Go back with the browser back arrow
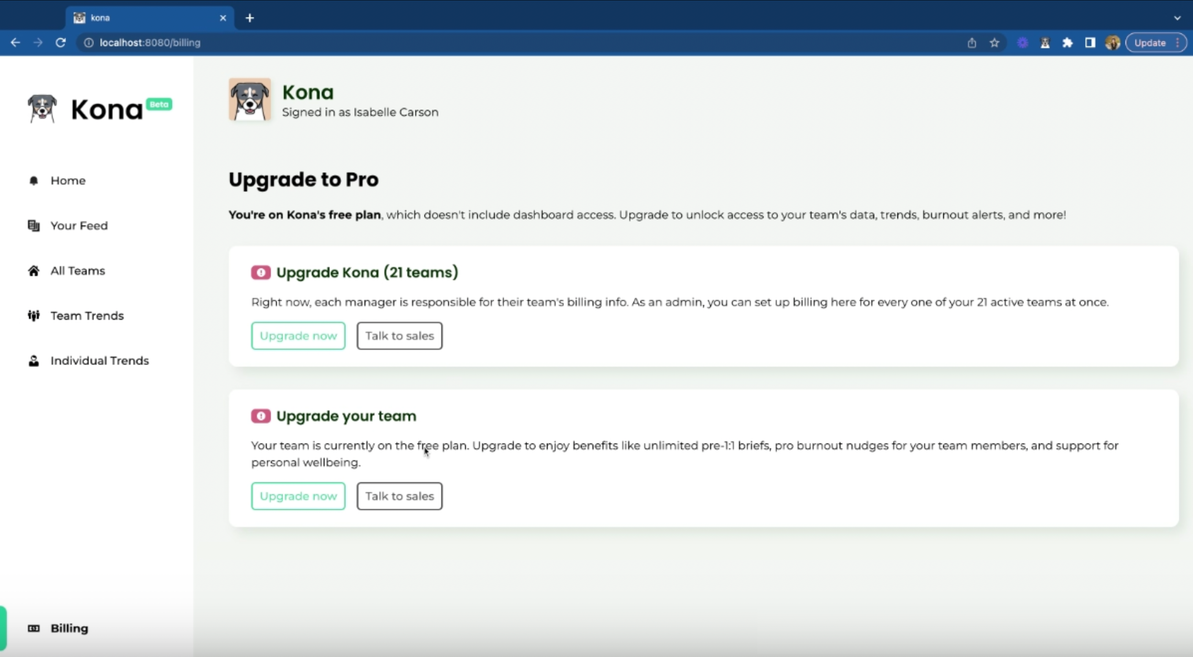The width and height of the screenshot is (1193, 657). tap(15, 42)
